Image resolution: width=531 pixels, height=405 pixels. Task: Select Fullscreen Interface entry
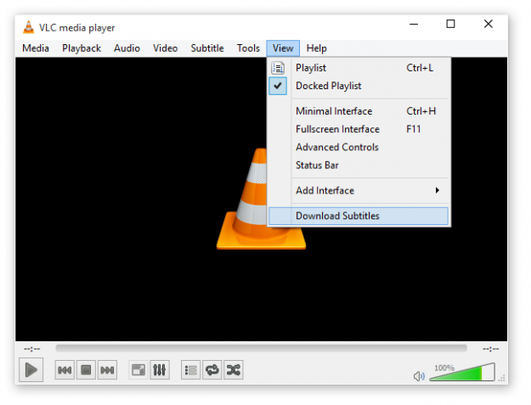tap(359, 129)
